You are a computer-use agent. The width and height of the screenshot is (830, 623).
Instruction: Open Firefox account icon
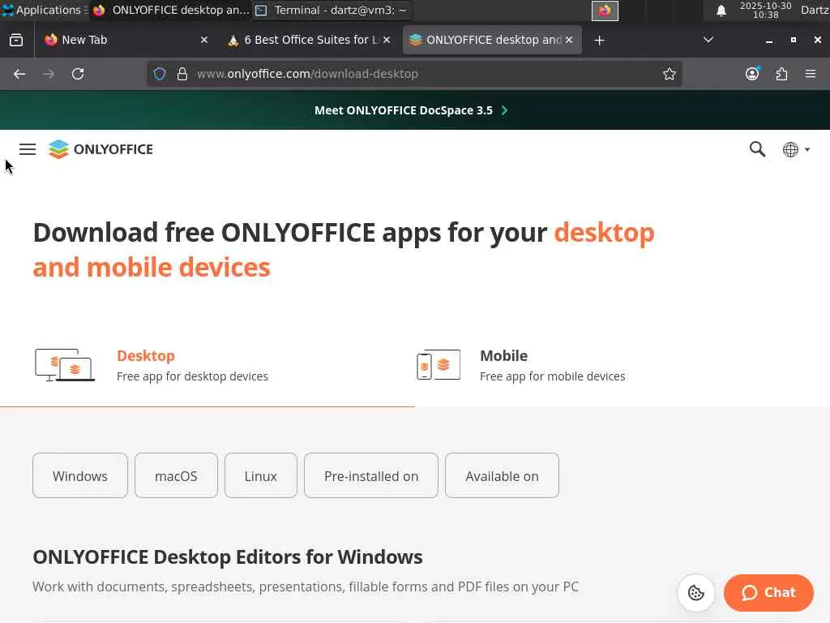(x=752, y=74)
